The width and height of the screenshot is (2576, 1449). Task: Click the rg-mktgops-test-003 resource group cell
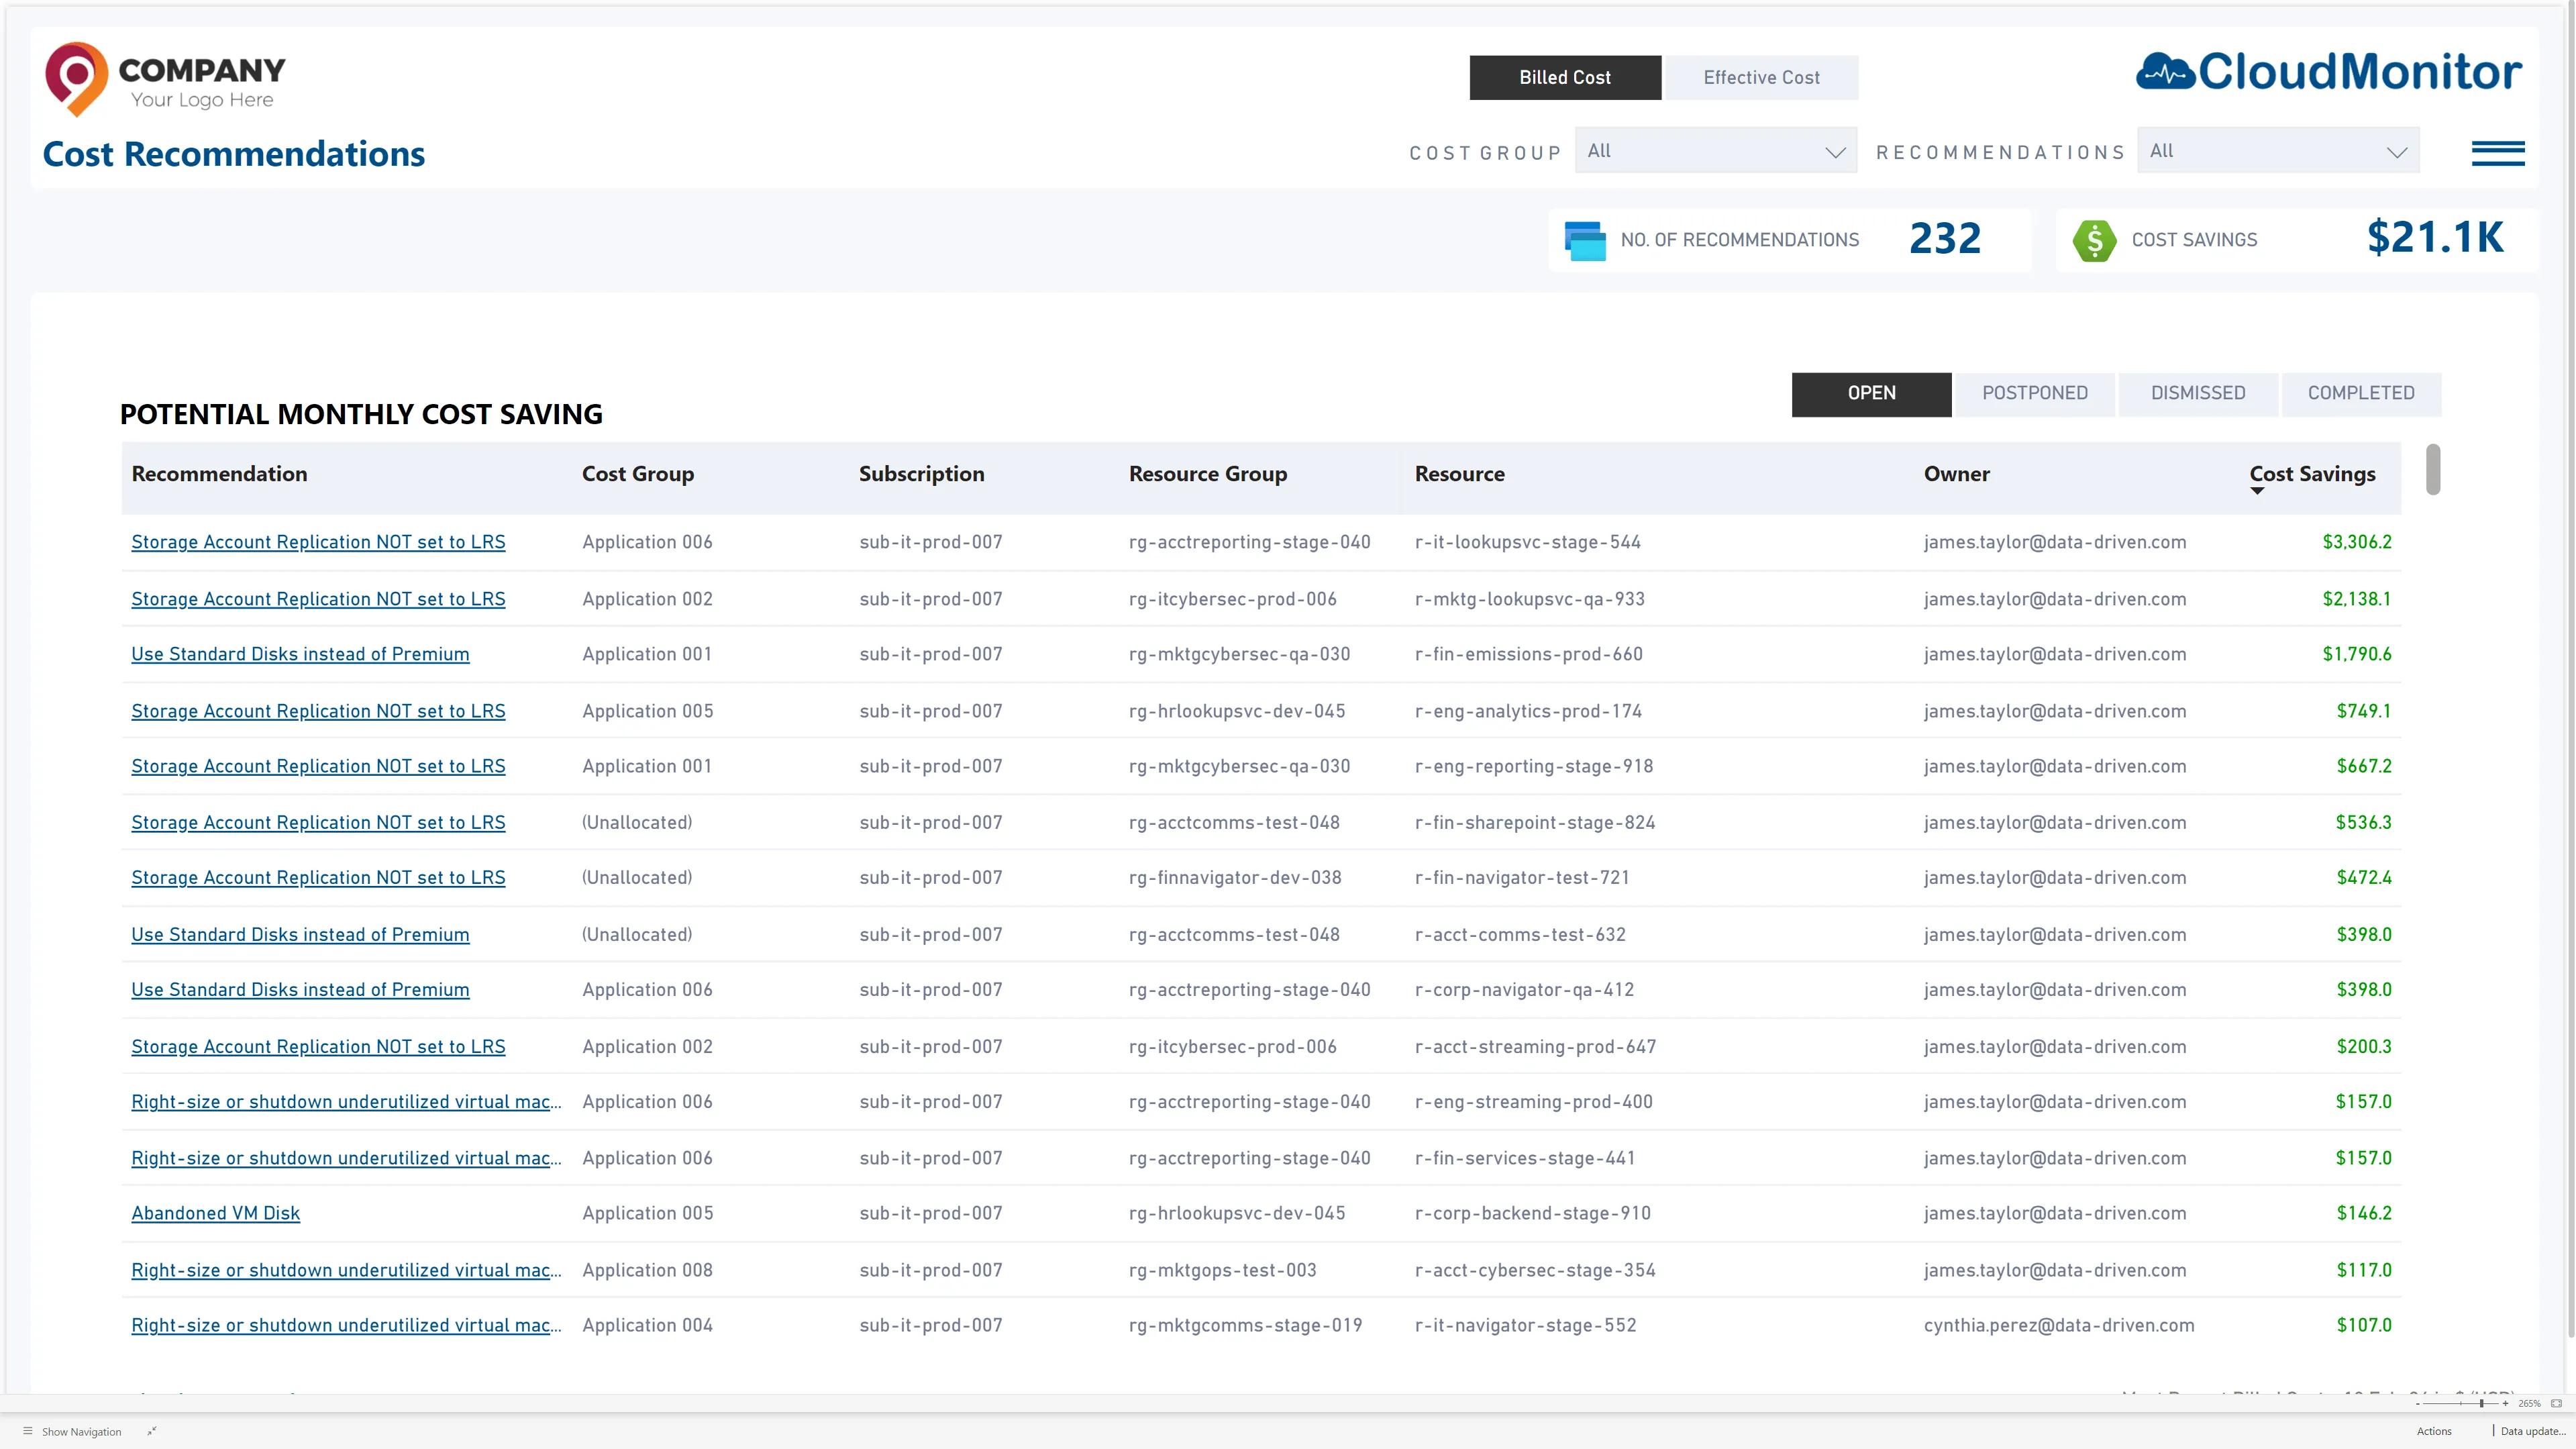pyautogui.click(x=1222, y=1270)
